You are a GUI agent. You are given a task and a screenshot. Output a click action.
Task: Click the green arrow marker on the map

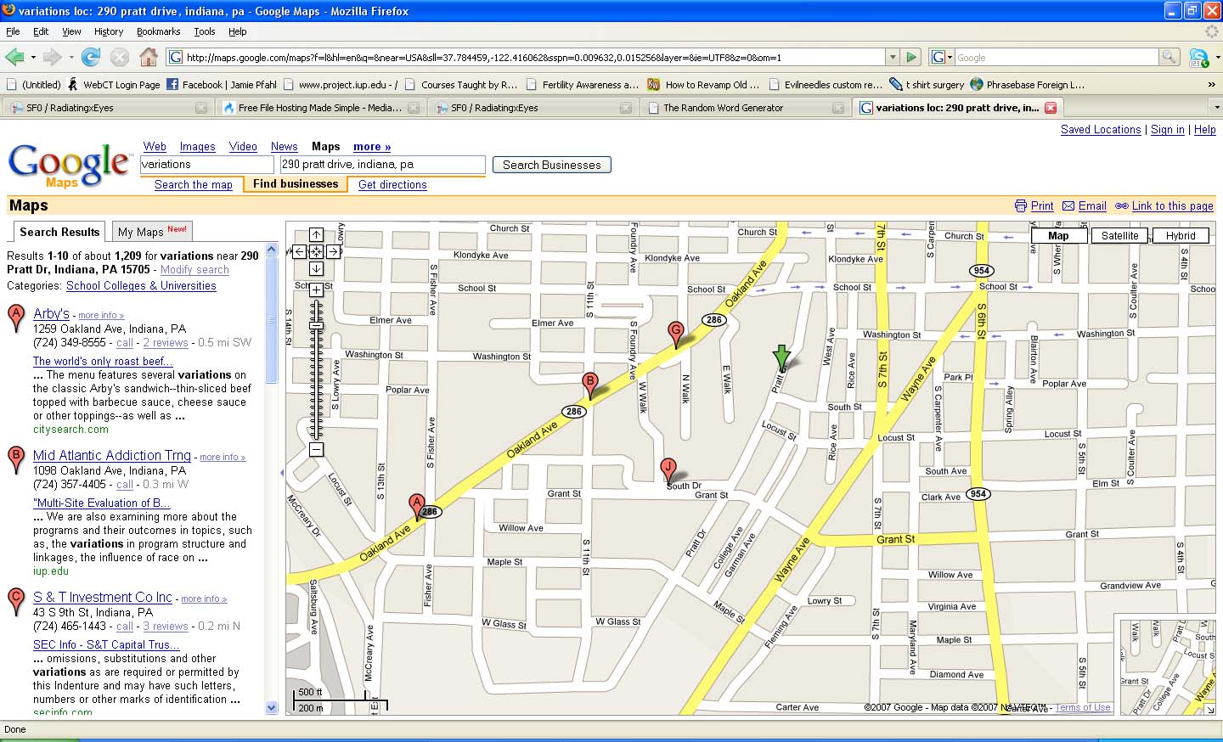tap(781, 358)
